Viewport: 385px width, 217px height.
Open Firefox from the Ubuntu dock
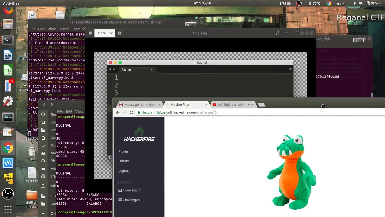(8, 10)
